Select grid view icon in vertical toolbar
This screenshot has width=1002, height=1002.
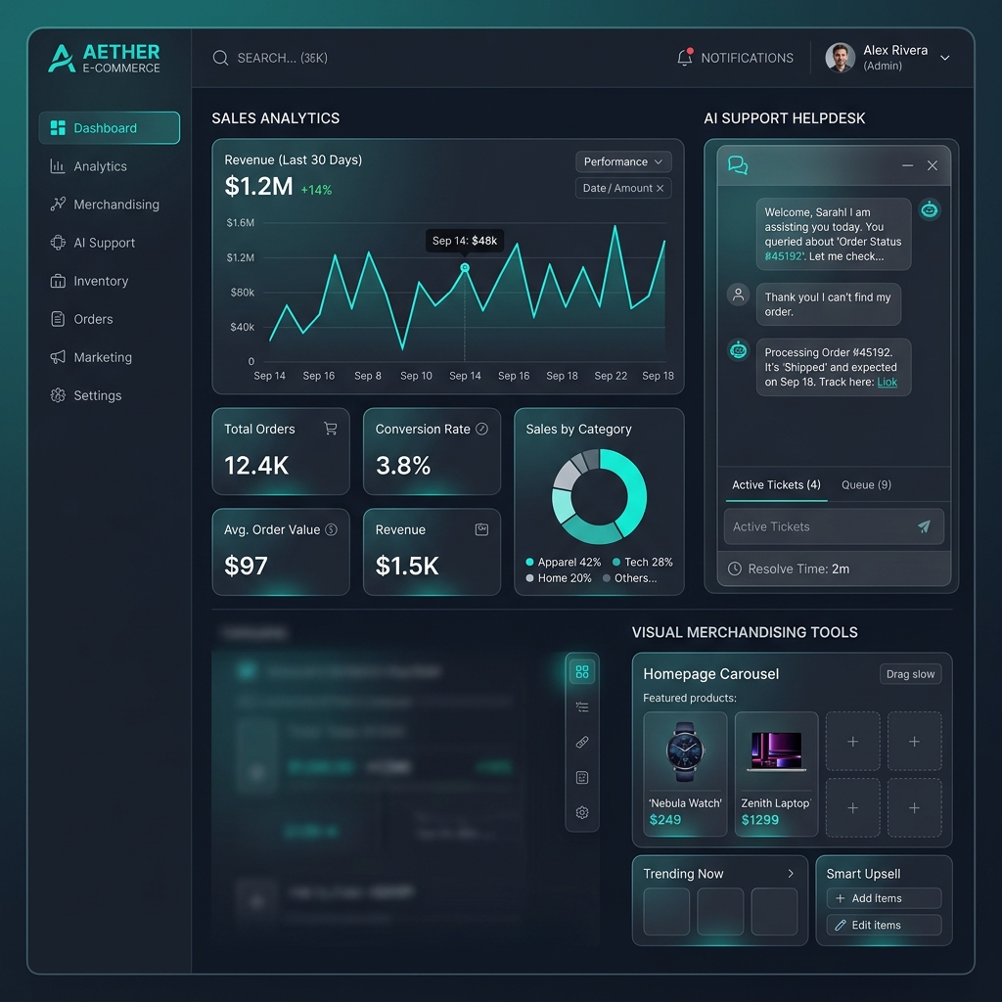pos(582,671)
